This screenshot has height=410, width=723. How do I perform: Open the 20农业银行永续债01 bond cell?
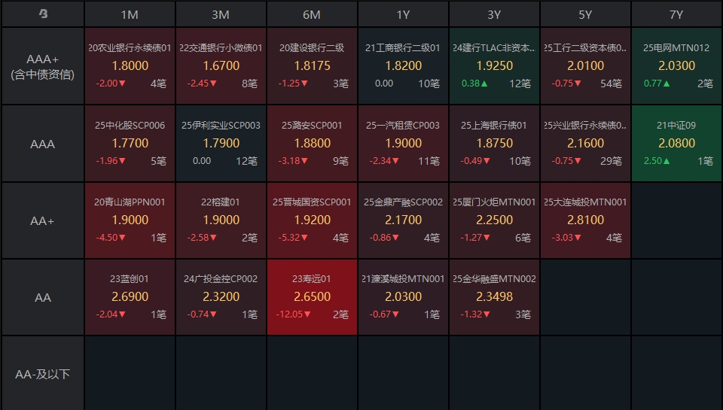pyautogui.click(x=130, y=66)
